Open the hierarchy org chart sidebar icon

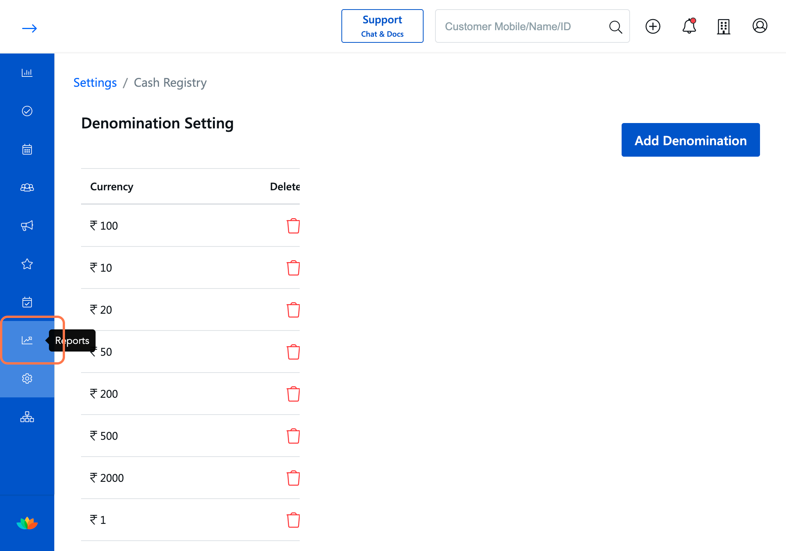click(x=27, y=416)
